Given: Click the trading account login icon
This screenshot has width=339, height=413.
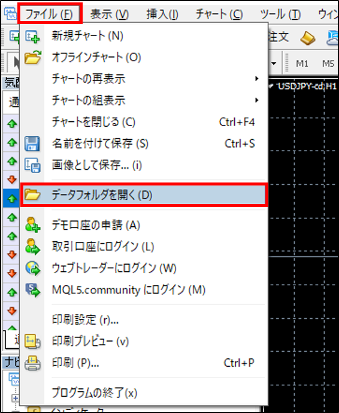Looking at the screenshot, I should [x=32, y=247].
